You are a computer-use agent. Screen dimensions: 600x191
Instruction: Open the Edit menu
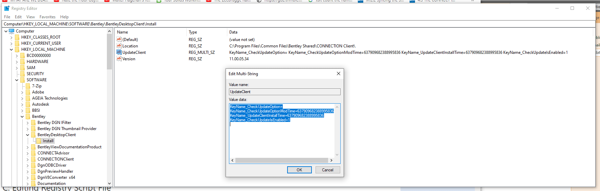click(x=18, y=17)
